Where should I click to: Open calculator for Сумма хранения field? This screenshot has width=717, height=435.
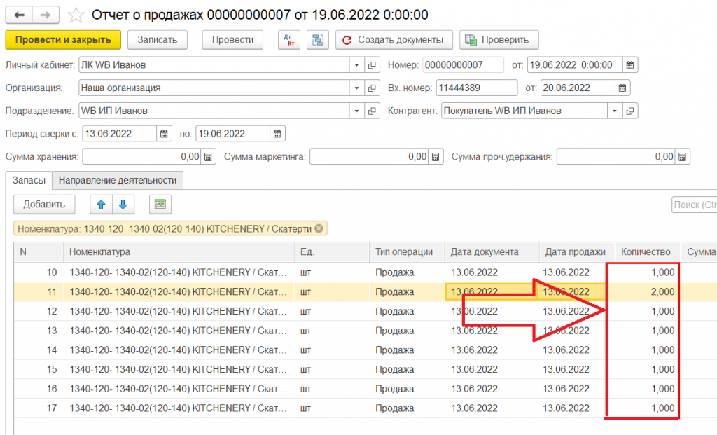(208, 157)
